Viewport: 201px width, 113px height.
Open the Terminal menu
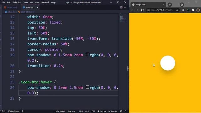(x=45, y=3)
